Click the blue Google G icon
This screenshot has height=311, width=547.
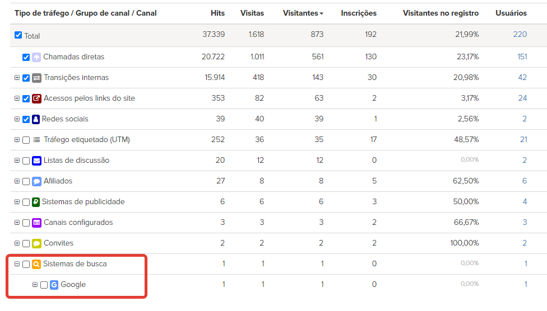[54, 285]
